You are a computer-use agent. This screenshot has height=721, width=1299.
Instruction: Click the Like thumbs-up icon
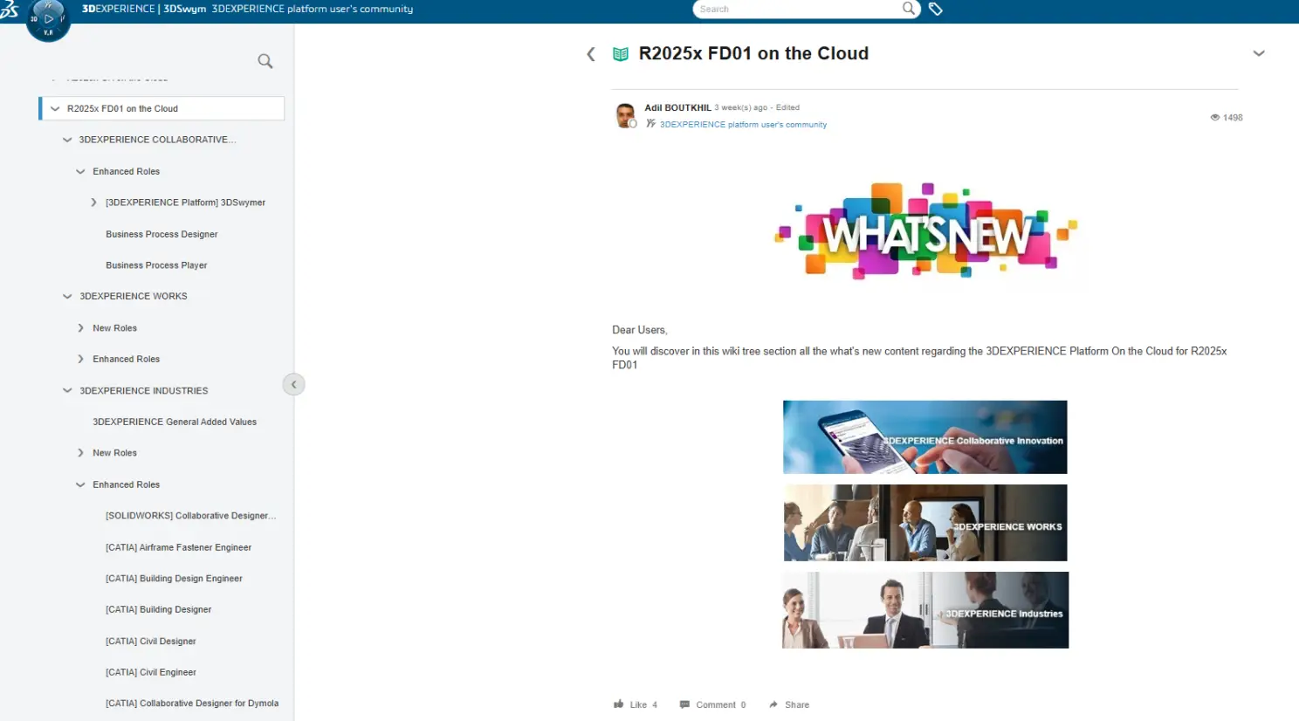click(x=619, y=704)
